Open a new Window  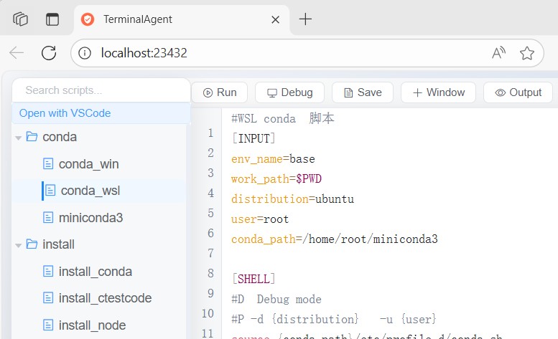[x=438, y=92]
